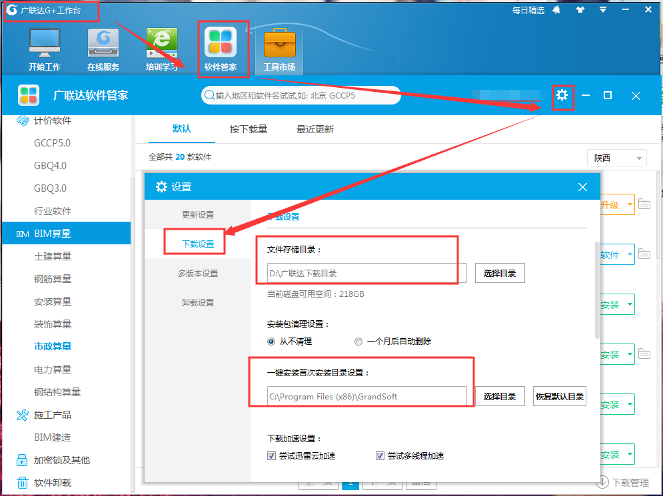Expand the 升级 button dropdown arrow
The height and width of the screenshot is (496, 663).
(630, 205)
